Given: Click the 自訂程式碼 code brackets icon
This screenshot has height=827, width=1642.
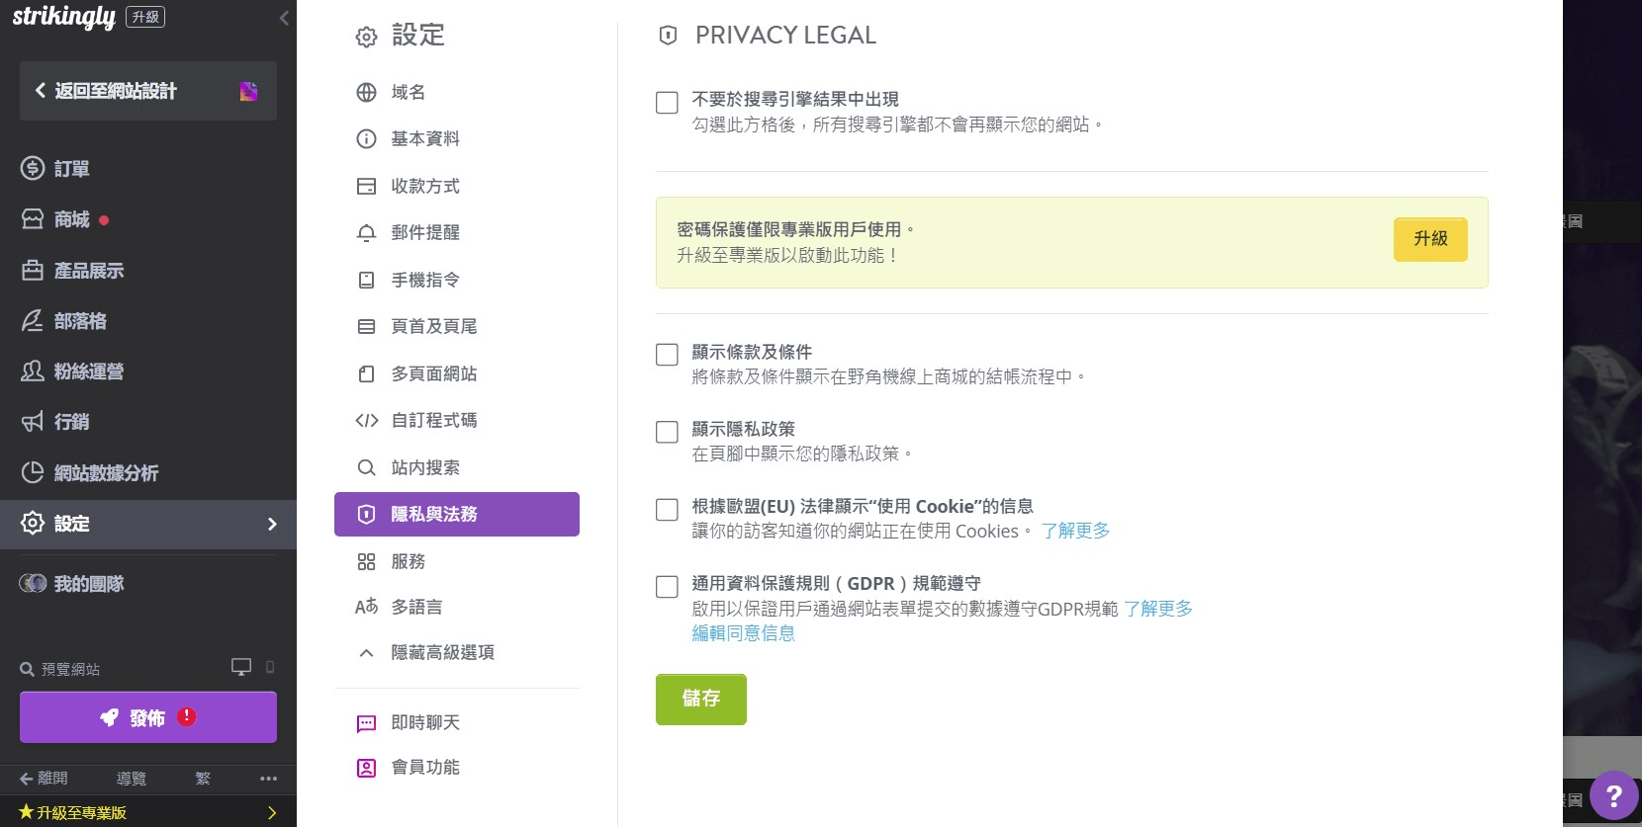Looking at the screenshot, I should 366,420.
